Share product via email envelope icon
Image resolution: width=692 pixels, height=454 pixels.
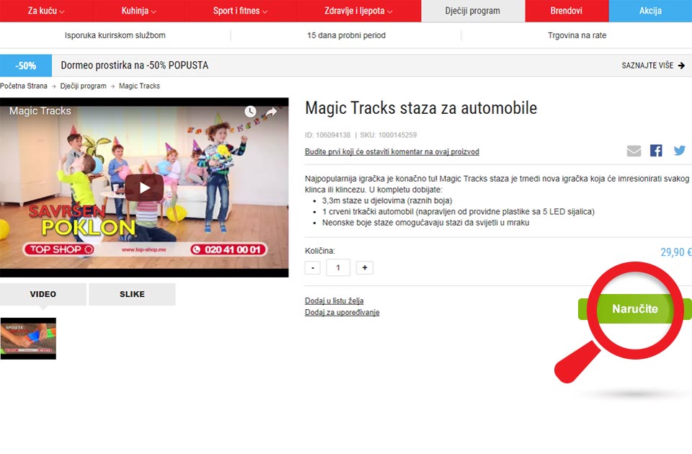click(x=634, y=151)
